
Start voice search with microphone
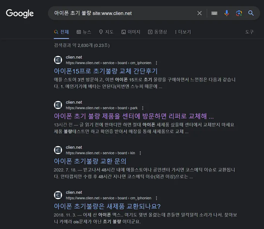pos(226,13)
